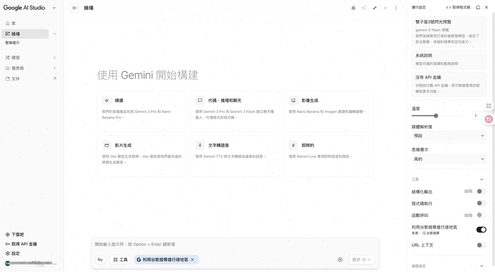Open the 媒體解析度 dropdown

449,135
